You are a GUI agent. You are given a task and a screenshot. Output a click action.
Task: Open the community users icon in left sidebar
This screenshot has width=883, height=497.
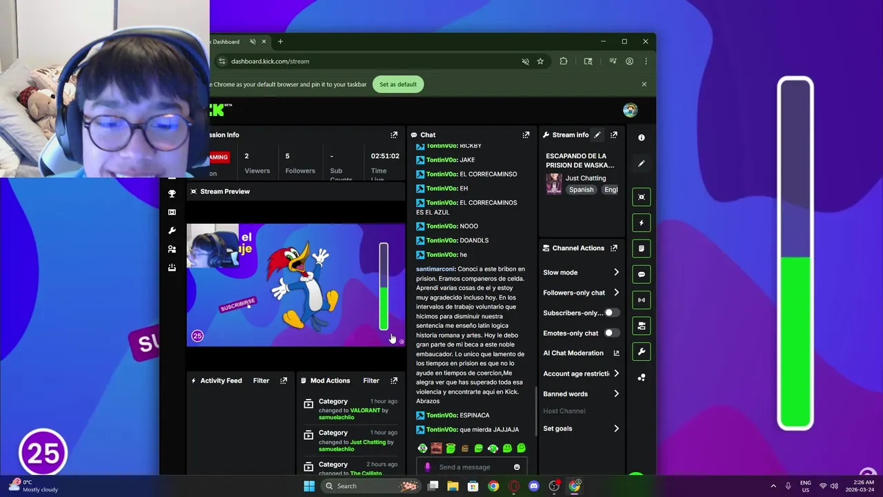172,249
